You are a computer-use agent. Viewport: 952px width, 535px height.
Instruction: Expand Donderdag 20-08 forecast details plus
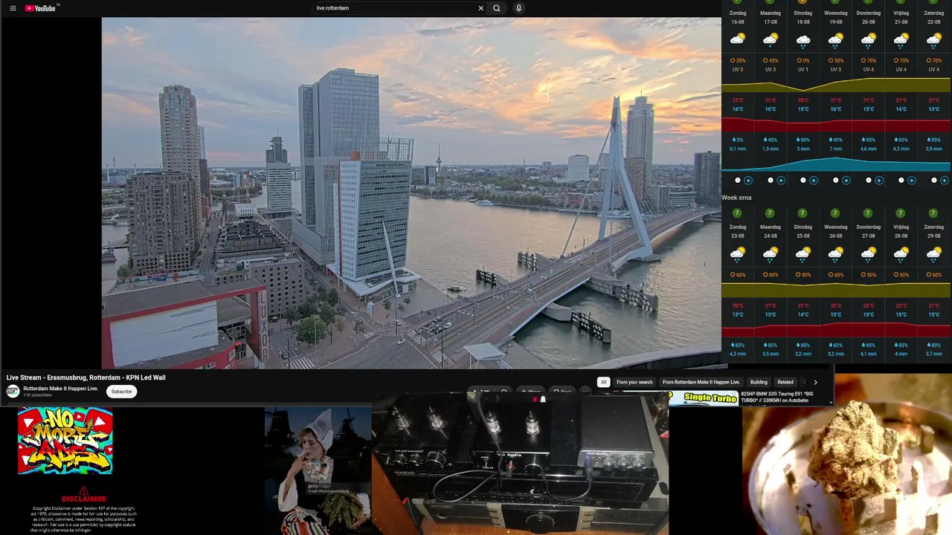[x=879, y=181]
